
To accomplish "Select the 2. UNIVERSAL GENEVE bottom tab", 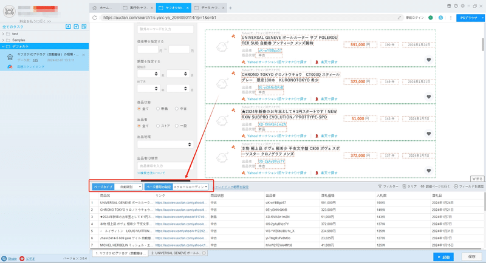I will tap(178, 253).
